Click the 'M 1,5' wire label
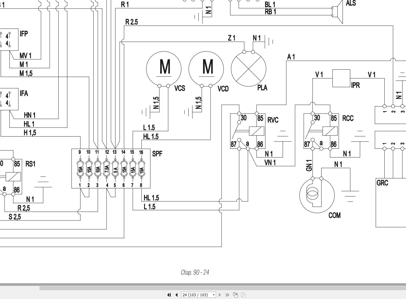The image size is (406, 299). click(26, 73)
